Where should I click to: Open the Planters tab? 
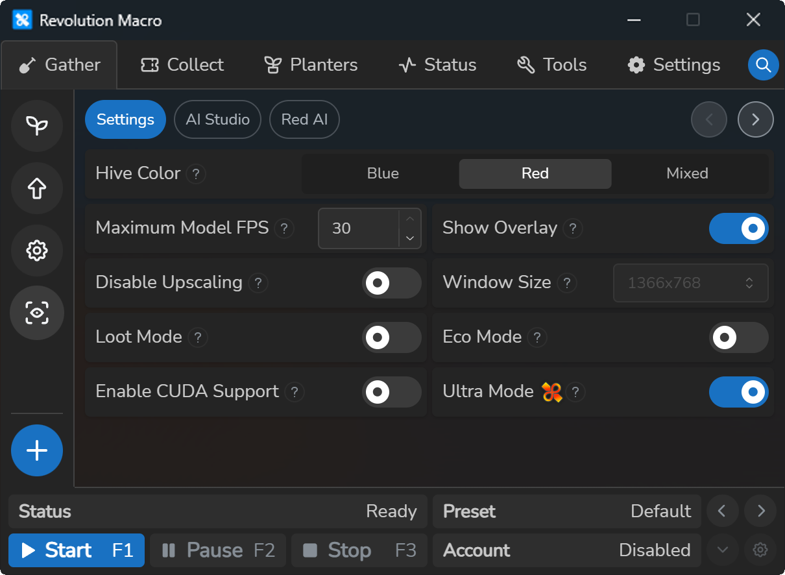(311, 65)
